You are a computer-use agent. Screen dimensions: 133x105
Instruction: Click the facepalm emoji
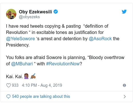tap(26, 76)
